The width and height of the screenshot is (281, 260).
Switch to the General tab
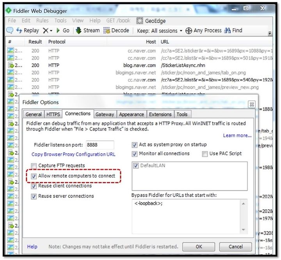[x=34, y=115]
